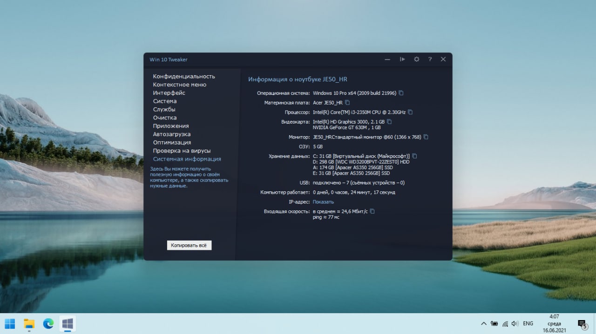Click the Показать IP-адрес link
Image resolution: width=596 pixels, height=334 pixels.
(x=323, y=202)
